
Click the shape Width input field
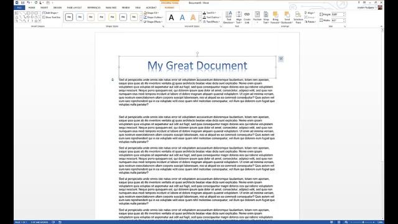337,21
